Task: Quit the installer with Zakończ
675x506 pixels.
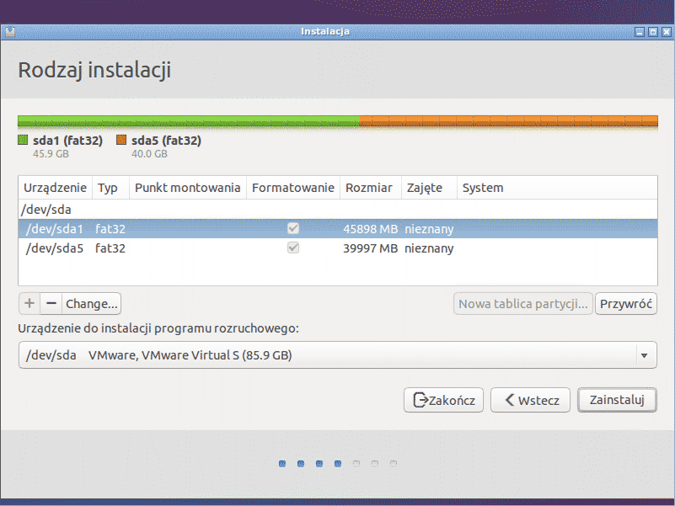Action: [x=444, y=400]
